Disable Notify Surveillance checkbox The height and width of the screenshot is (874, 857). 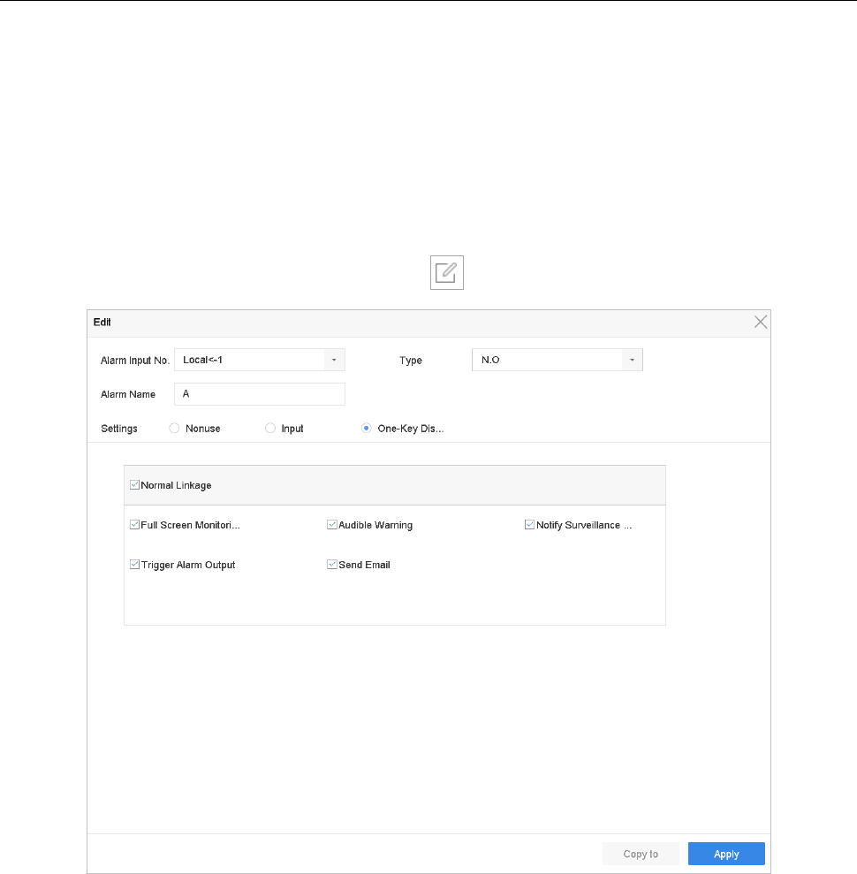click(x=530, y=525)
